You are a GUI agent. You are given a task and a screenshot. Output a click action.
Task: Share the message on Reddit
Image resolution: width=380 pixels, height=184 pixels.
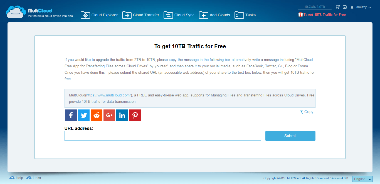(x=96, y=115)
